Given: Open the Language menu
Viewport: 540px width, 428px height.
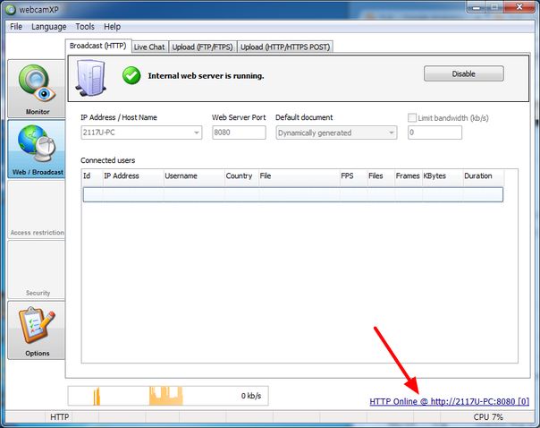Looking at the screenshot, I should pos(49,27).
